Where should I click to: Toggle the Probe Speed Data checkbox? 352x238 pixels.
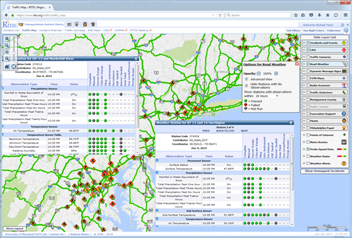click(x=308, y=149)
